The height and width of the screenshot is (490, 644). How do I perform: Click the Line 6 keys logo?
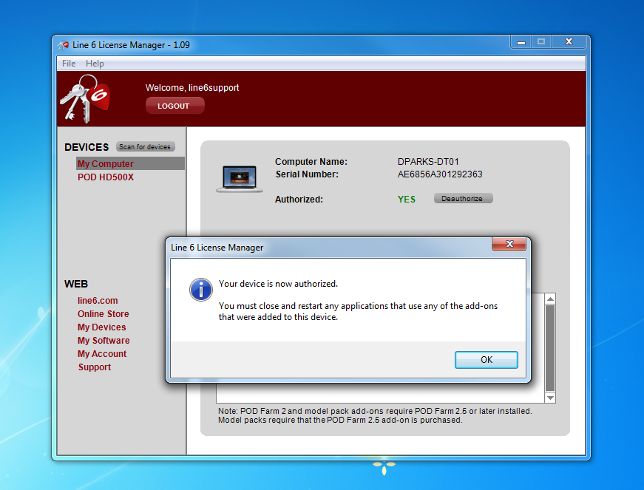tap(85, 99)
